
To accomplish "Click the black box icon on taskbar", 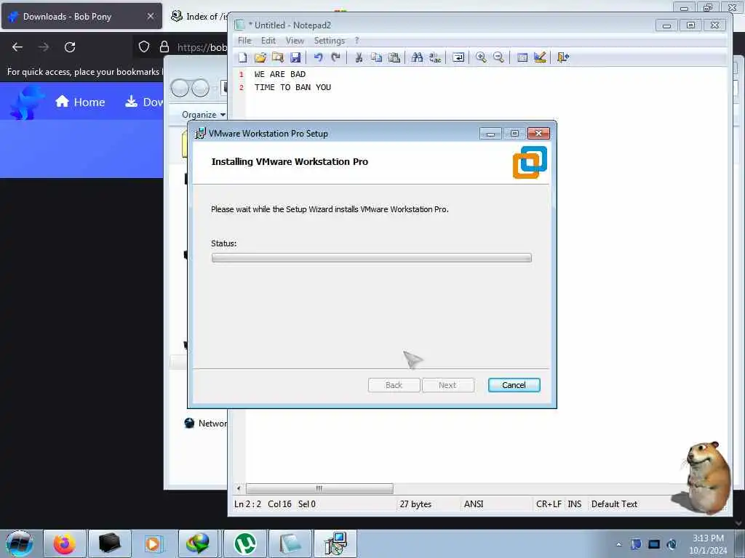I will tap(110, 543).
